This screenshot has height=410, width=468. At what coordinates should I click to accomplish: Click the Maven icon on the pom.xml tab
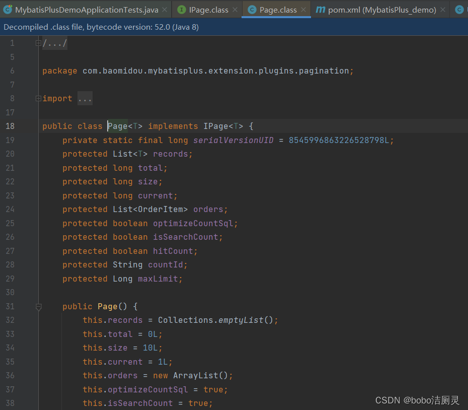tap(321, 9)
